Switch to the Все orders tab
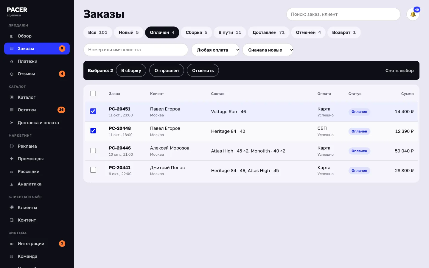Image resolution: width=429 pixels, height=268 pixels. click(x=98, y=32)
